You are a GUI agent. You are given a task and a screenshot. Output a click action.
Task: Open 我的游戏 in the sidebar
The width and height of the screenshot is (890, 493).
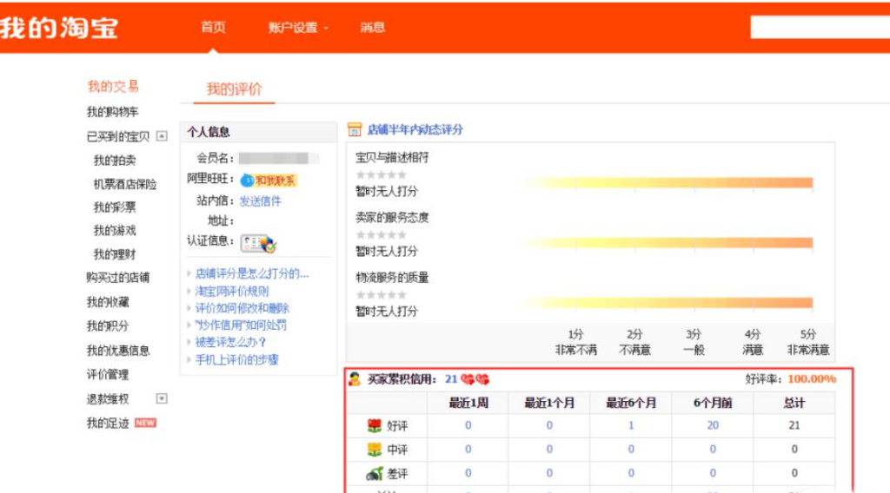[115, 231]
